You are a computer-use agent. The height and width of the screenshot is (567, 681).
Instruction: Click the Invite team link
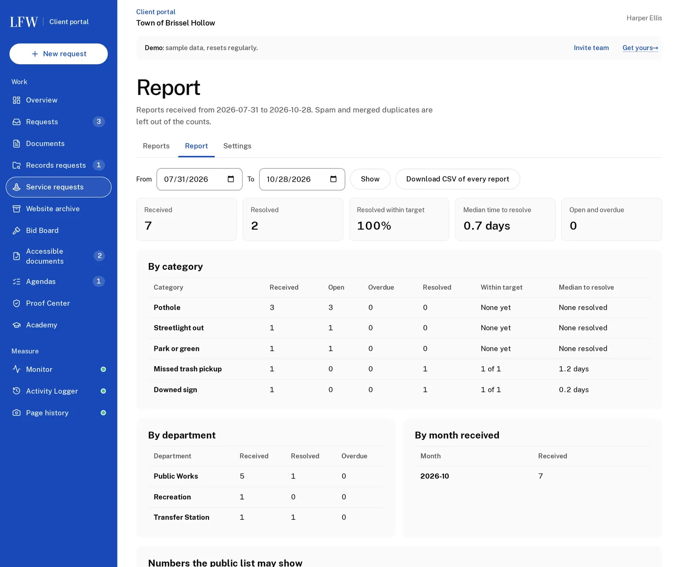tap(591, 48)
